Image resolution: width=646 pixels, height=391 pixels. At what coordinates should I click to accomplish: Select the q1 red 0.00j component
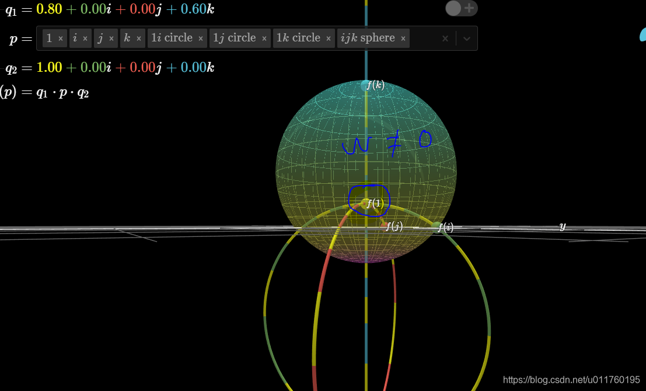click(x=145, y=9)
